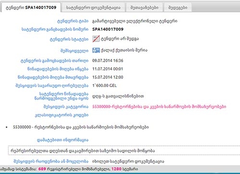Screen dimensions: 240x174
Task: Click the ტენდერის სტატუსი label
Action: click(69, 39)
